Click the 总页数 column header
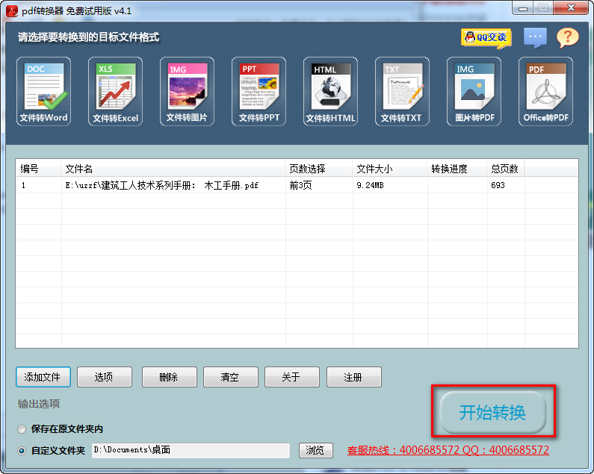The height and width of the screenshot is (474, 594). tap(506, 169)
